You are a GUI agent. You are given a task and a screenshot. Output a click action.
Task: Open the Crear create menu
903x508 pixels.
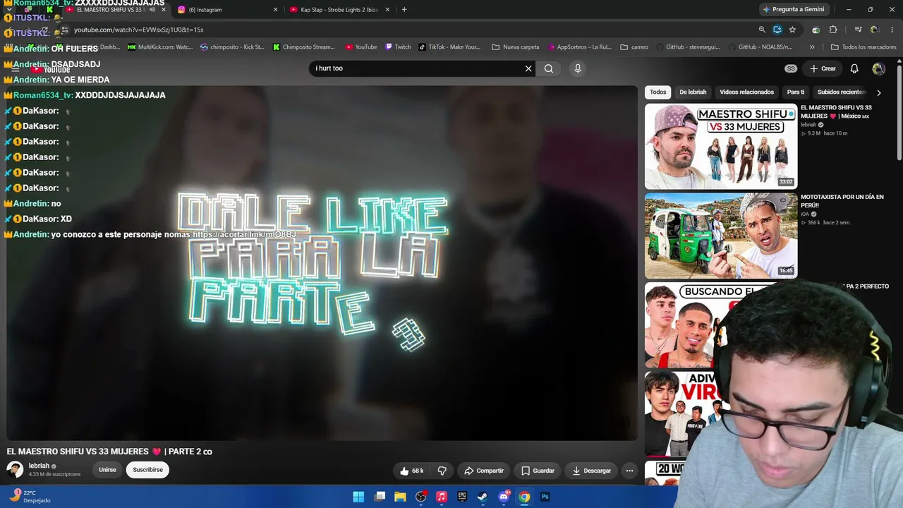(823, 68)
